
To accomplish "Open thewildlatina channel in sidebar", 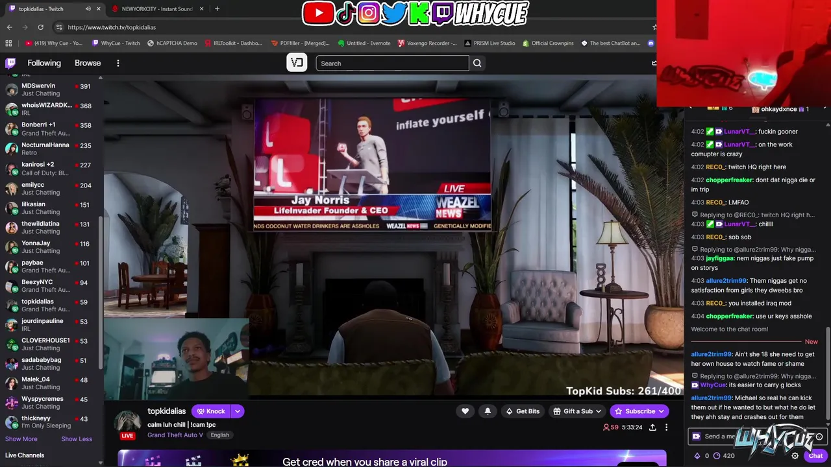I will pyautogui.click(x=50, y=228).
